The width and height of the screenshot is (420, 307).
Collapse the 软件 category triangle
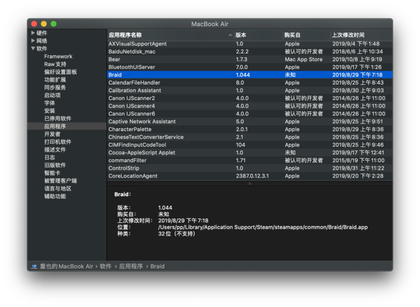click(33, 48)
